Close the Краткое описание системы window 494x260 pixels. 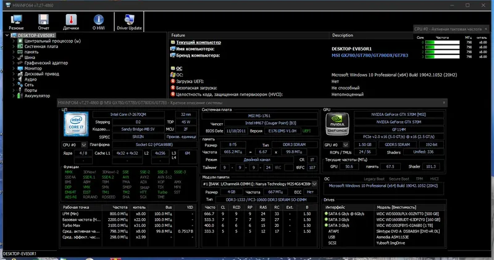pos(444,102)
